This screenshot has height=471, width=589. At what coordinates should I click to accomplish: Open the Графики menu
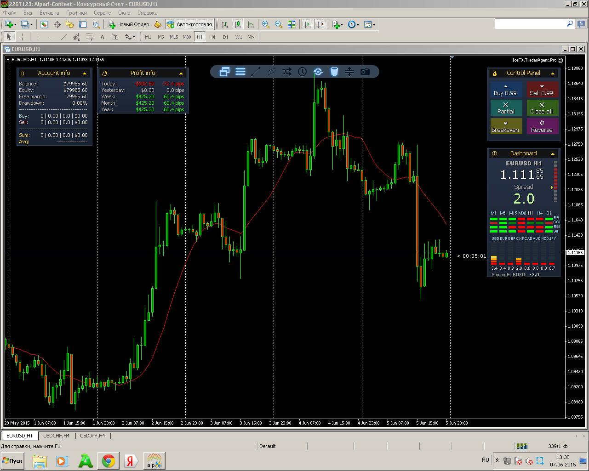pos(76,13)
